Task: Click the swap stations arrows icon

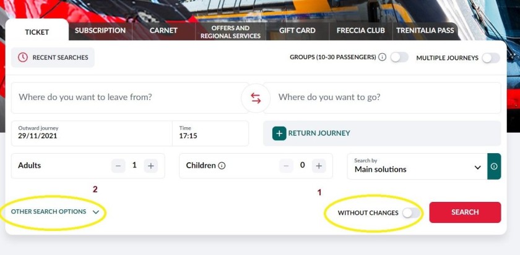Action: pos(256,98)
